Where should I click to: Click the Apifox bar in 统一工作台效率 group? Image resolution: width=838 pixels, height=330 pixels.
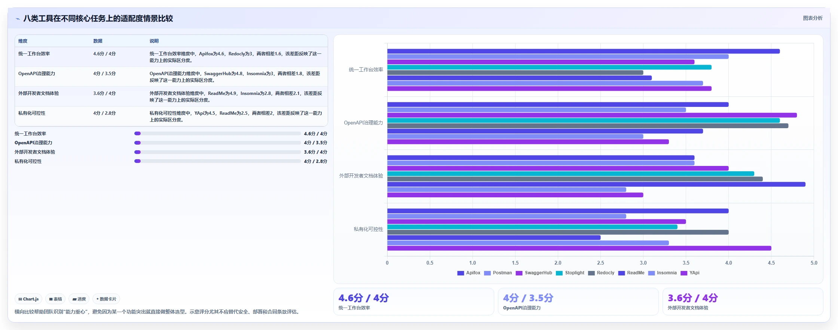pos(584,51)
